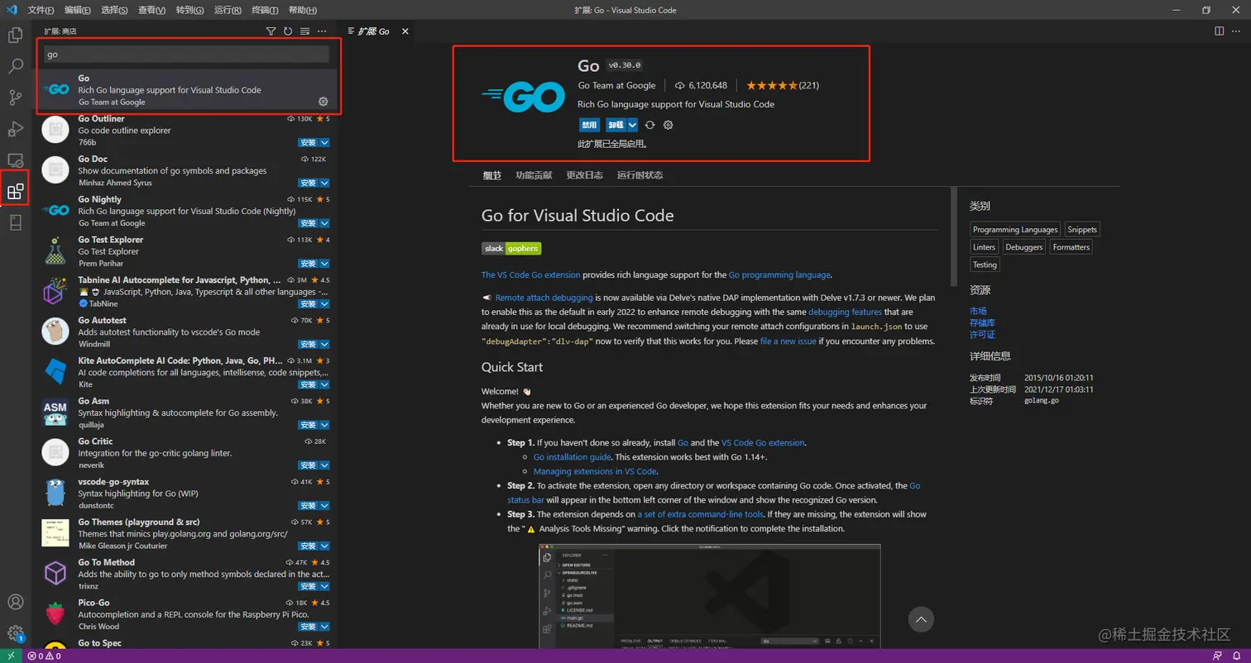Install the Tabnine AI Autocomplete extension
This screenshot has height=663, width=1251.
pos(309,303)
